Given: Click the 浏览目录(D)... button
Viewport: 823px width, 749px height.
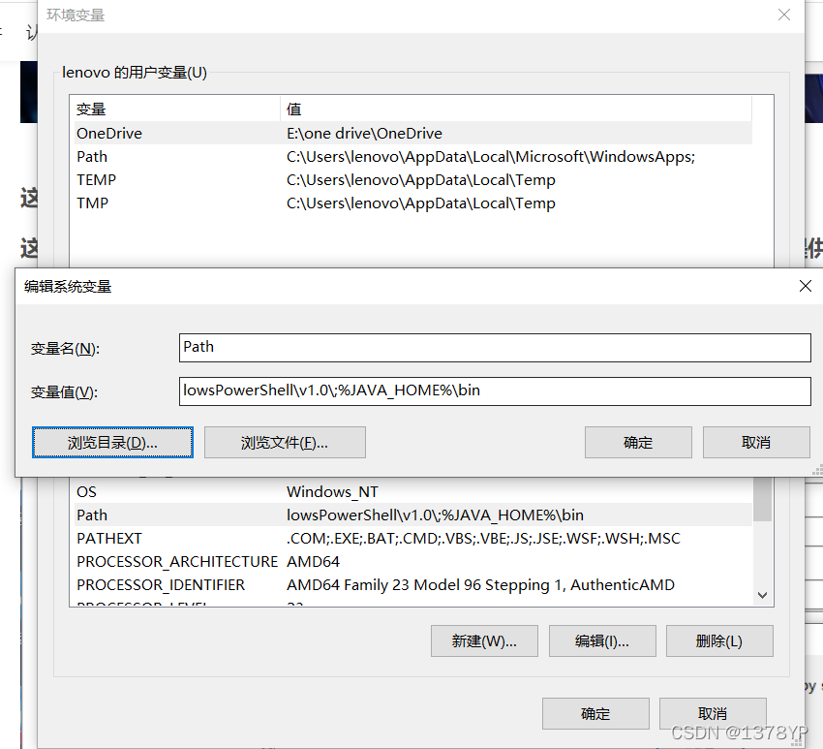Looking at the screenshot, I should tap(113, 442).
